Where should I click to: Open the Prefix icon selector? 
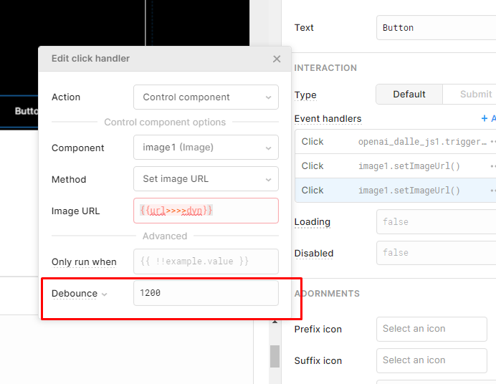[431, 329]
